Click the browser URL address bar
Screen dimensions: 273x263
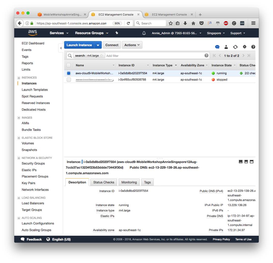(71, 23)
